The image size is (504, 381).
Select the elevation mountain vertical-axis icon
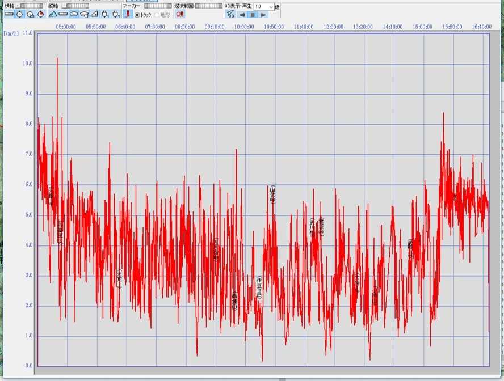[x=53, y=14]
